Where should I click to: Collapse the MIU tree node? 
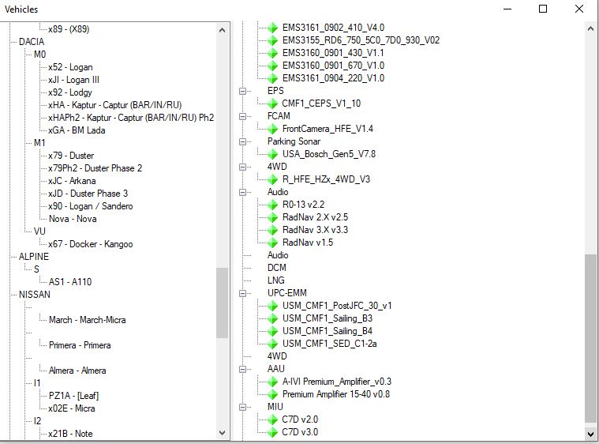(242, 407)
